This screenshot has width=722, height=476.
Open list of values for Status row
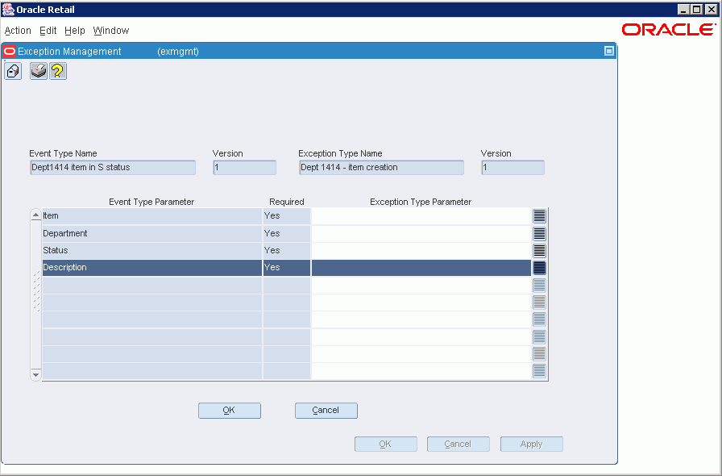pos(539,250)
